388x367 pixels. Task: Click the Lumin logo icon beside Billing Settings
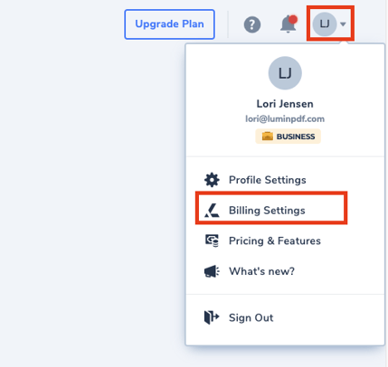(212, 211)
